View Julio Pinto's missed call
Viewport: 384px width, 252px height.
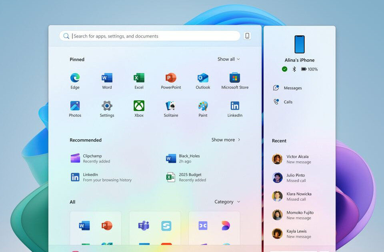click(x=289, y=178)
